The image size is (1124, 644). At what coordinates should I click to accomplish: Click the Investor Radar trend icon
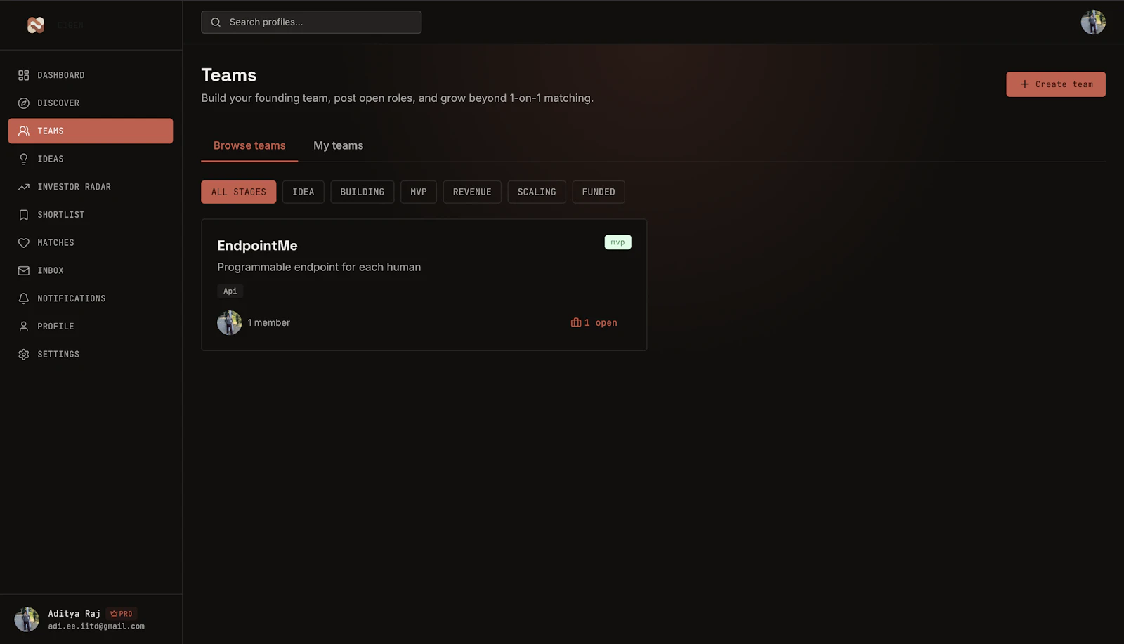[23, 187]
